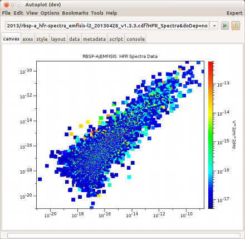Switch to the layout tab
The height and width of the screenshot is (239, 245).
[x=58, y=39]
